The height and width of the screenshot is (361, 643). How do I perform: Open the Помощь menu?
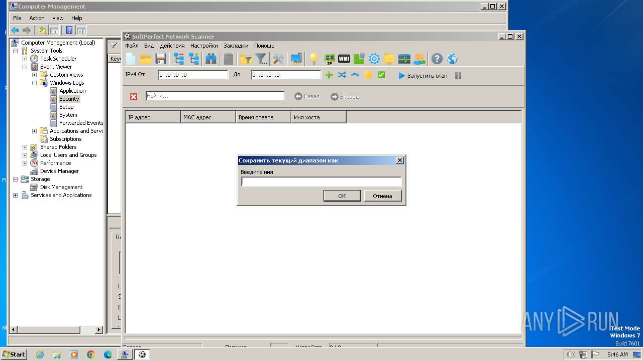(264, 46)
